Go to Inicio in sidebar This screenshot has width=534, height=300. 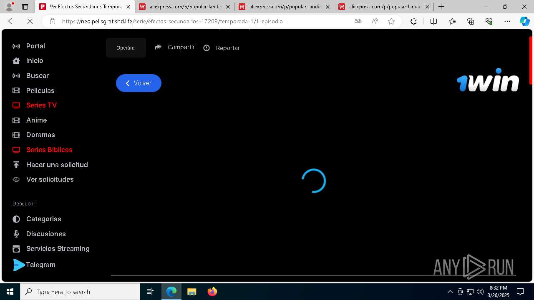point(28,60)
